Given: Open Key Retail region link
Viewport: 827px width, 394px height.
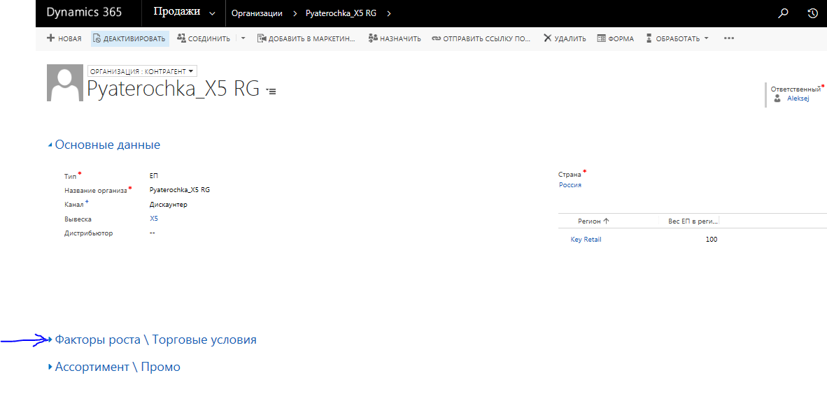Looking at the screenshot, I should pos(586,239).
